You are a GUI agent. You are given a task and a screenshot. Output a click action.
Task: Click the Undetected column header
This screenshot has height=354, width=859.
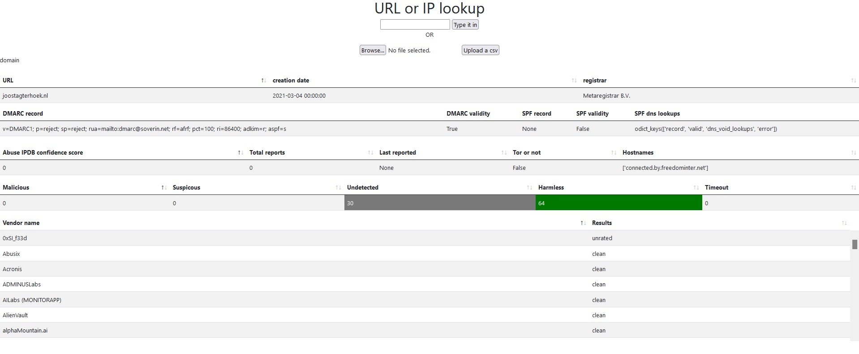363,188
